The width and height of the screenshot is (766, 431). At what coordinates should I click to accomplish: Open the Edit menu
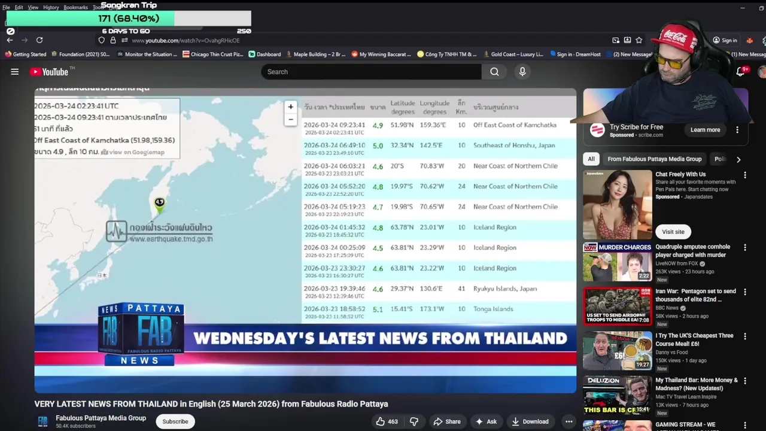[19, 7]
